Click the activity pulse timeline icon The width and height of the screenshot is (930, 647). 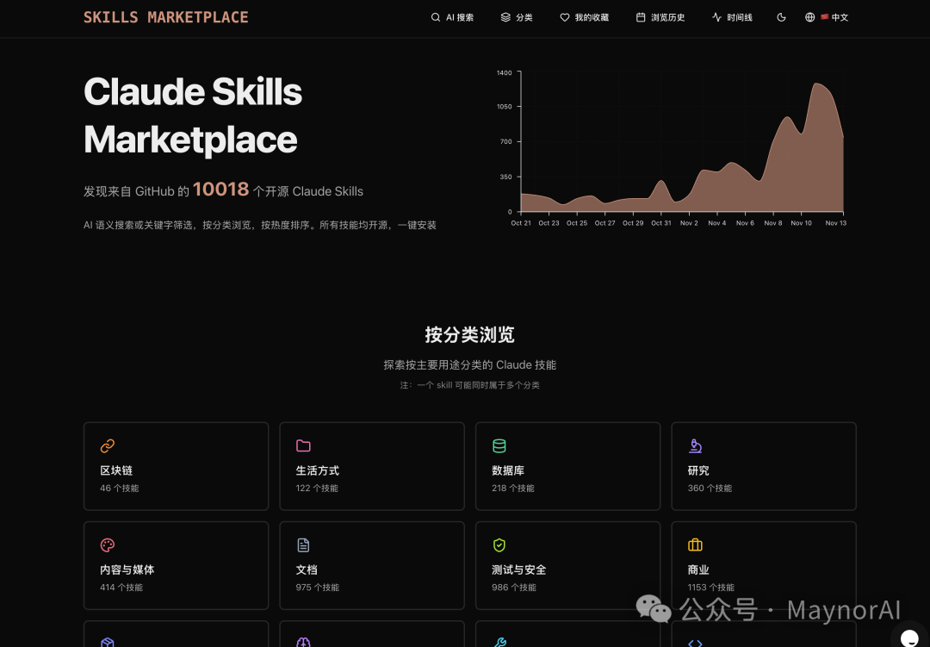[x=716, y=17]
